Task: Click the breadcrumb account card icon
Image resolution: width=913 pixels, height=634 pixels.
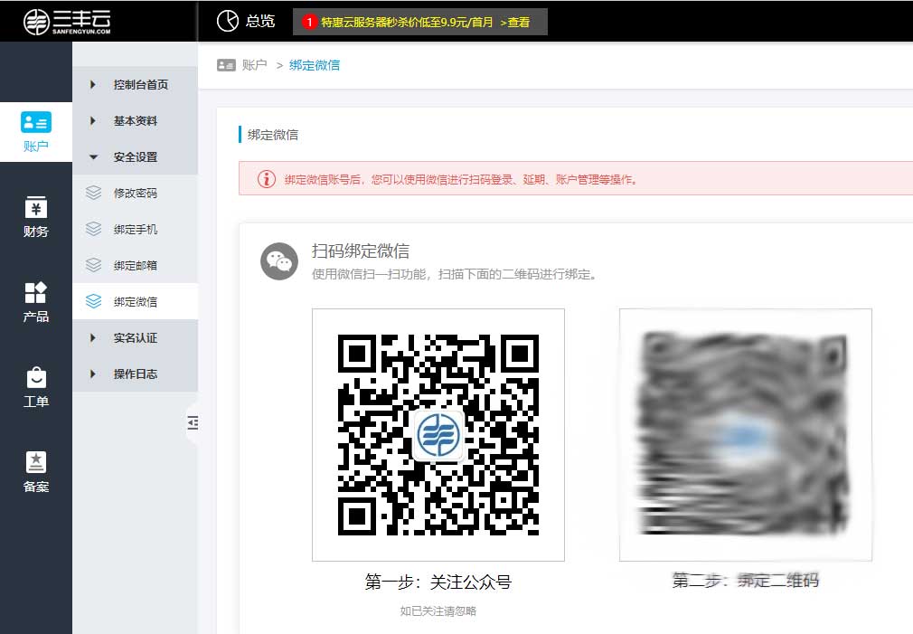Action: coord(226,65)
